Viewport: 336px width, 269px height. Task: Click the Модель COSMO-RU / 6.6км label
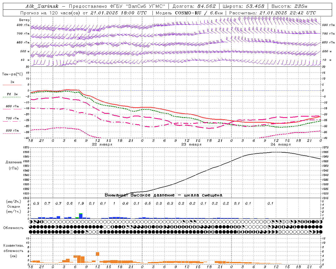tap(189, 13)
